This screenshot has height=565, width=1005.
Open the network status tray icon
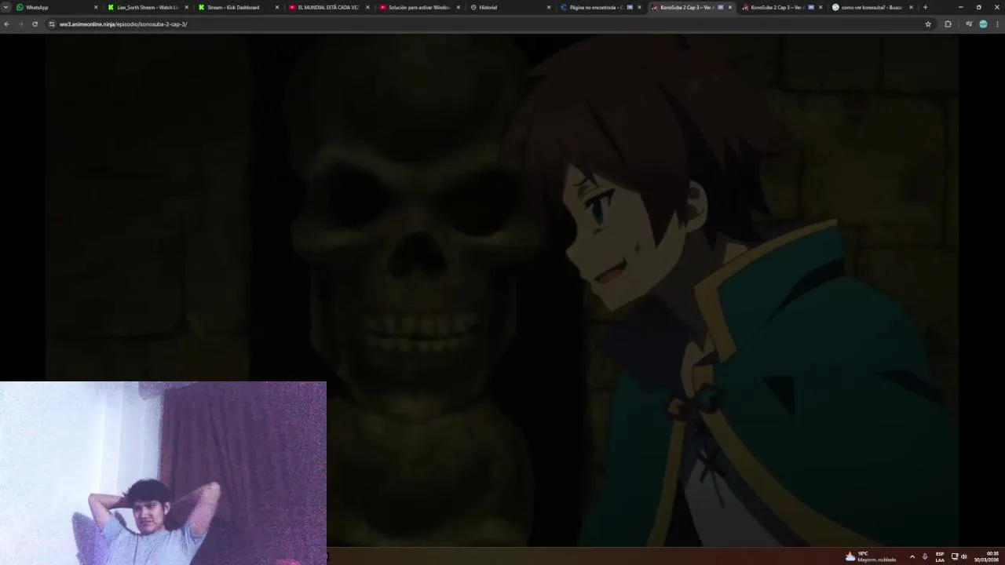pyautogui.click(x=955, y=556)
